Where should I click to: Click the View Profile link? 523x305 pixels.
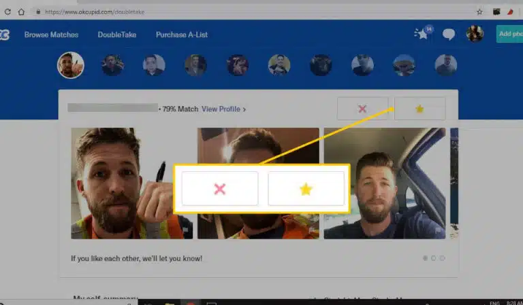click(223, 109)
